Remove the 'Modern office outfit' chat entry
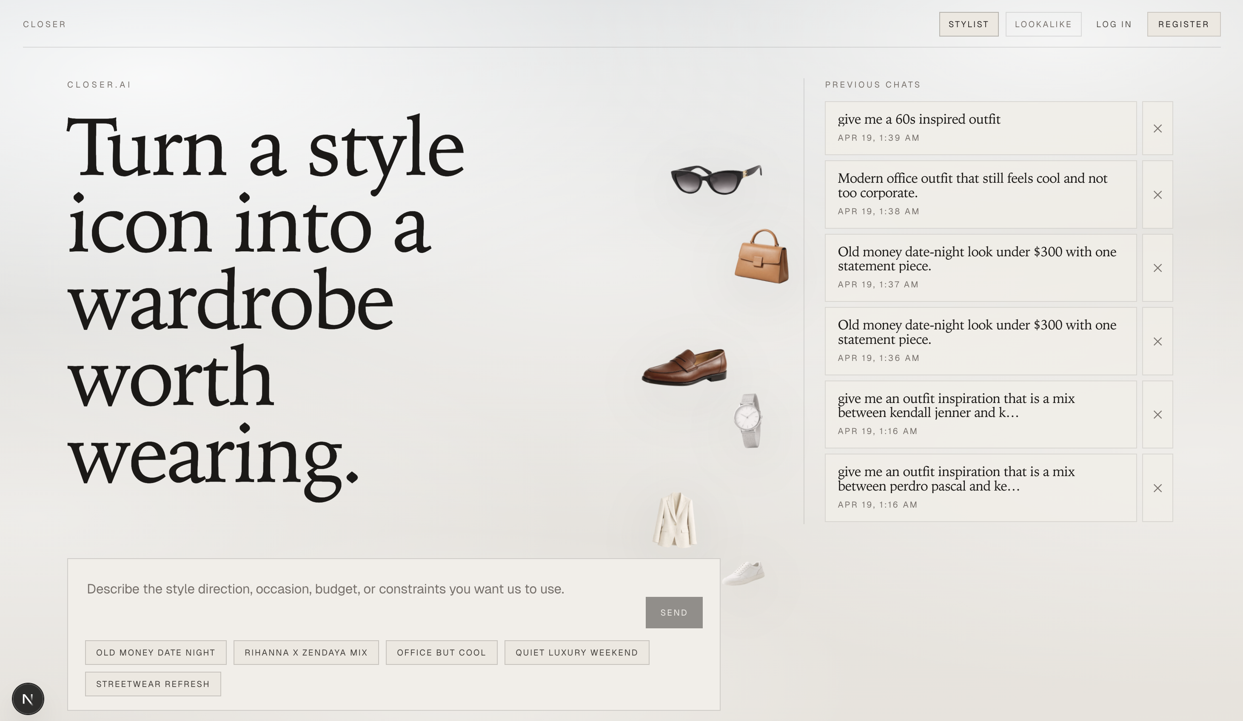 click(1157, 195)
